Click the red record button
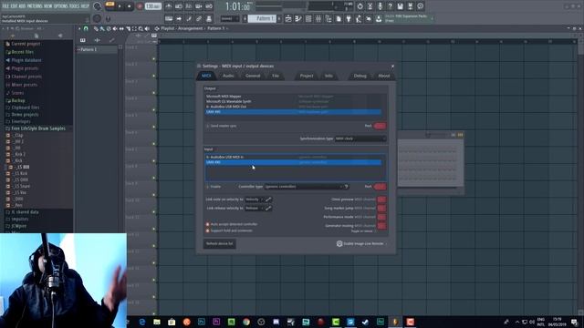Screen dimensions: 584x328 coord(140,6)
